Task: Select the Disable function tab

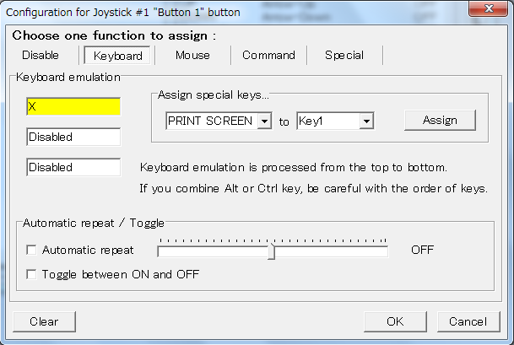Action: tap(41, 56)
